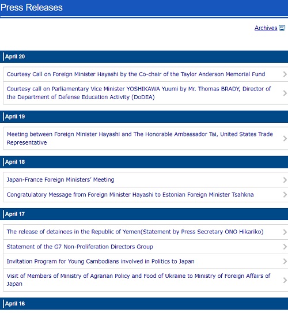Click chevron on the Japan-France Foreign Ministers' Meeting row

(285, 180)
